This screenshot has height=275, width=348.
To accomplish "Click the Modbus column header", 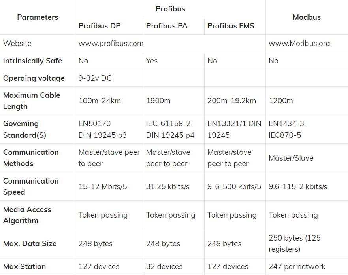I will pyautogui.click(x=307, y=17).
